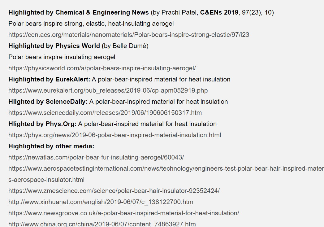The width and height of the screenshot is (324, 227).
Task: Open the physicsworld.com insulating aerogel link
Action: click(102, 68)
